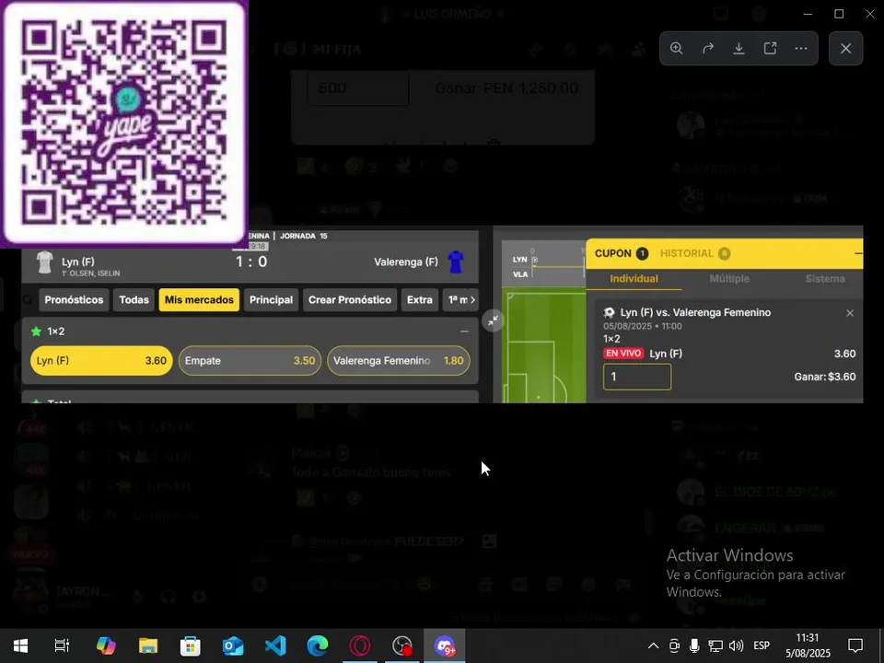The image size is (884, 663).
Task: Open File Explorer from the taskbar
Action: 148,646
